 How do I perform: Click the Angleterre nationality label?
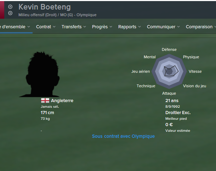tap(62, 101)
